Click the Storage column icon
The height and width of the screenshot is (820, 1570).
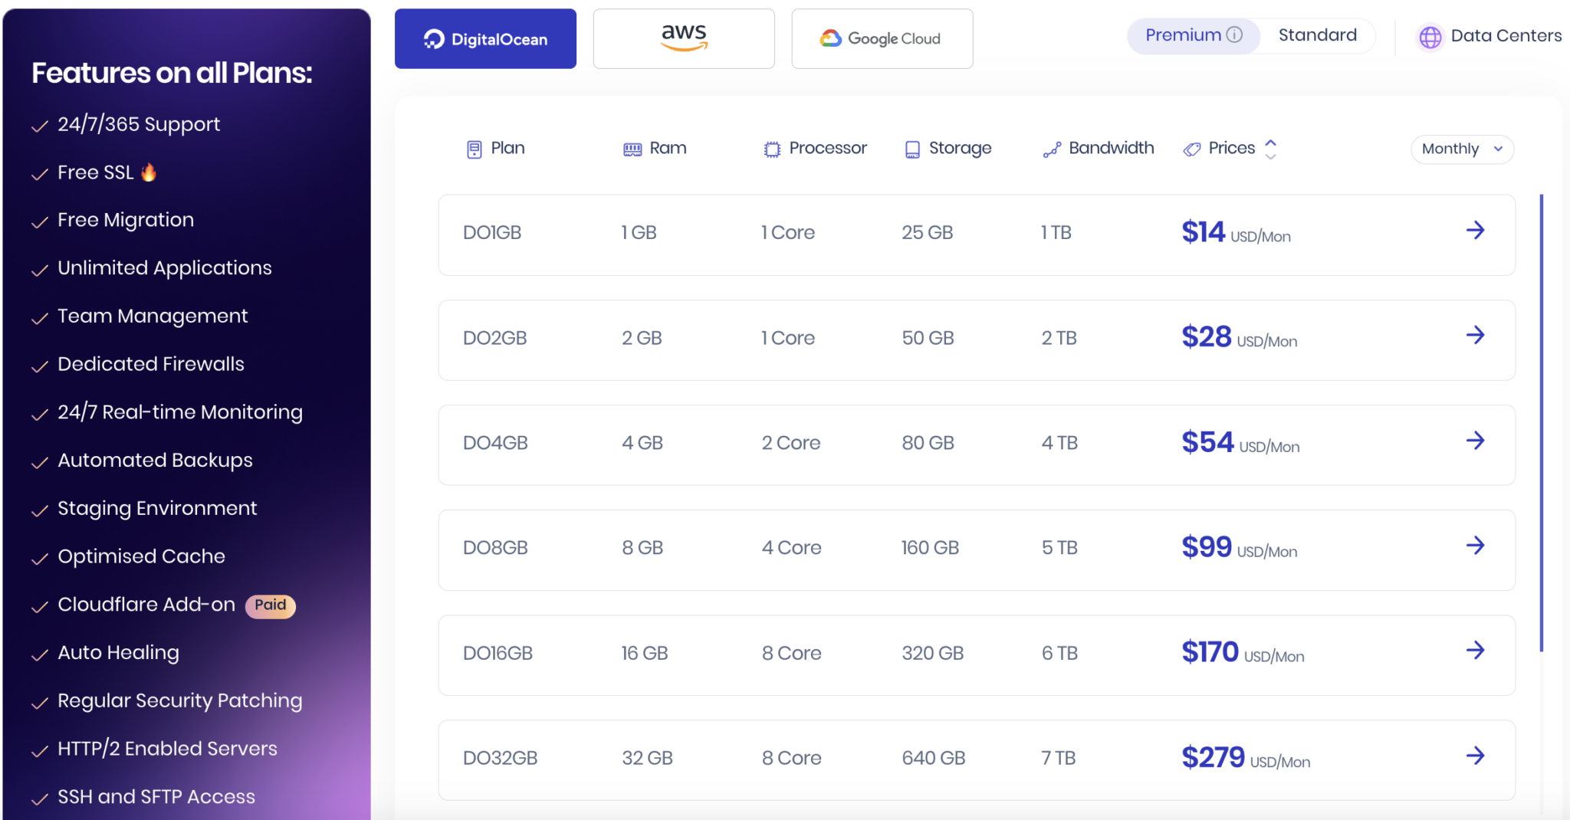[912, 148]
